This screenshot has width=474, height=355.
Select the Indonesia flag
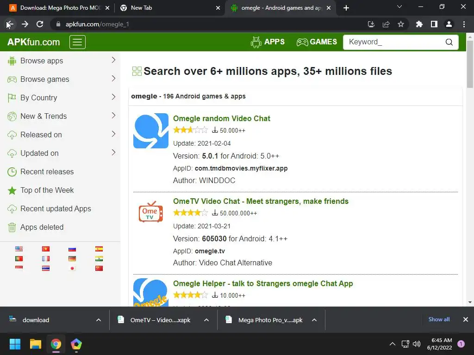point(19,268)
